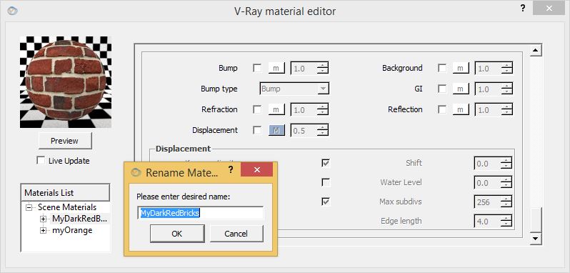Toggle the unchecked checkbox beside Water Level
The width and height of the screenshot is (570, 273).
click(x=326, y=182)
